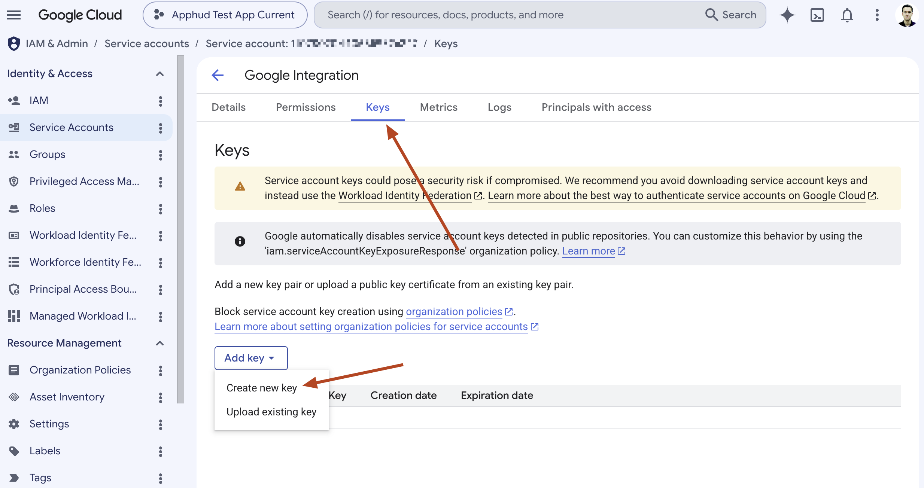Click the Managed Workload Identities icon
924x488 pixels.
[x=14, y=316]
